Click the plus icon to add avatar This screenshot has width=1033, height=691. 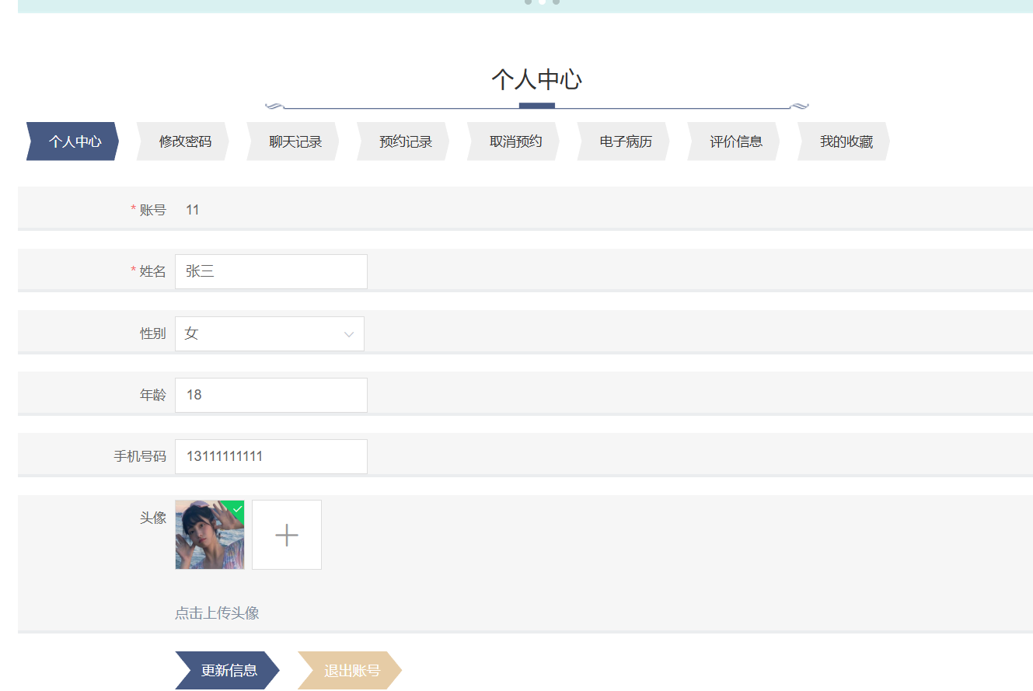click(287, 535)
